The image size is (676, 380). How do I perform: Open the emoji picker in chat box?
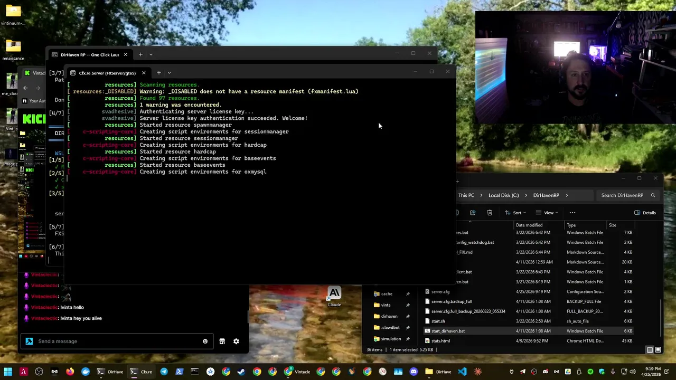(205, 341)
